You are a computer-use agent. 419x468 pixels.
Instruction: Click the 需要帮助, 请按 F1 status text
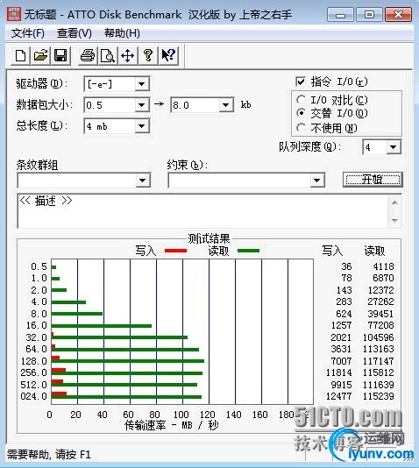pyautogui.click(x=48, y=454)
